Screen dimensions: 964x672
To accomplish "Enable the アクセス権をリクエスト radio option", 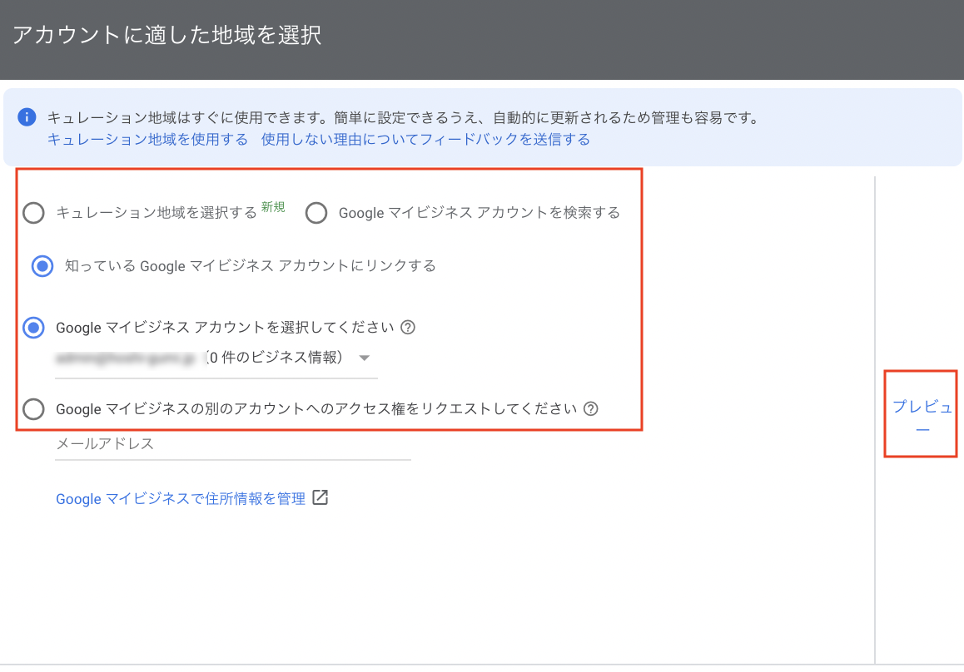I will tap(33, 409).
